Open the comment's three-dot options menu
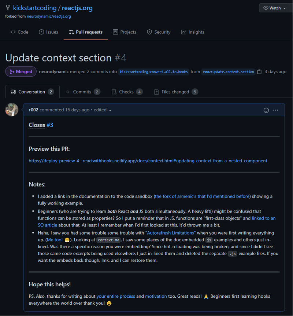This screenshot has width=293, height=316. pos(275,110)
